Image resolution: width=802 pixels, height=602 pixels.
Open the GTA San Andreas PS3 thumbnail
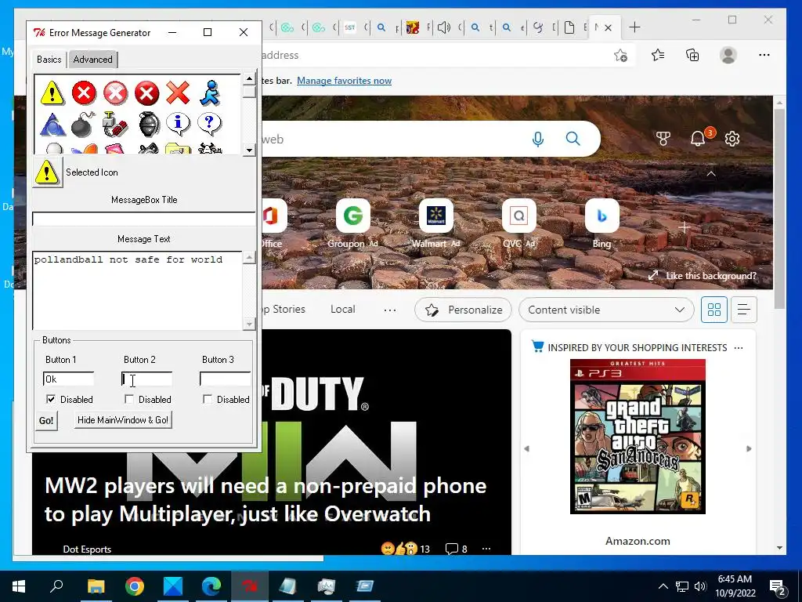(x=638, y=436)
